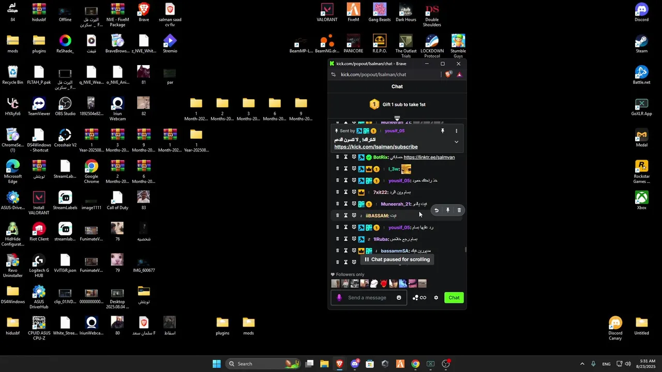The height and width of the screenshot is (372, 662).
Task: Select Gang Beasts desktop icon
Action: click(x=380, y=13)
